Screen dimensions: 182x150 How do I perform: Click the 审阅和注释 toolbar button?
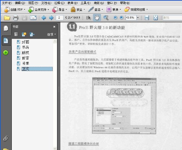[136, 9]
